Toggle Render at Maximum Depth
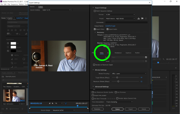This screenshot has height=114, width=180. [94, 65]
